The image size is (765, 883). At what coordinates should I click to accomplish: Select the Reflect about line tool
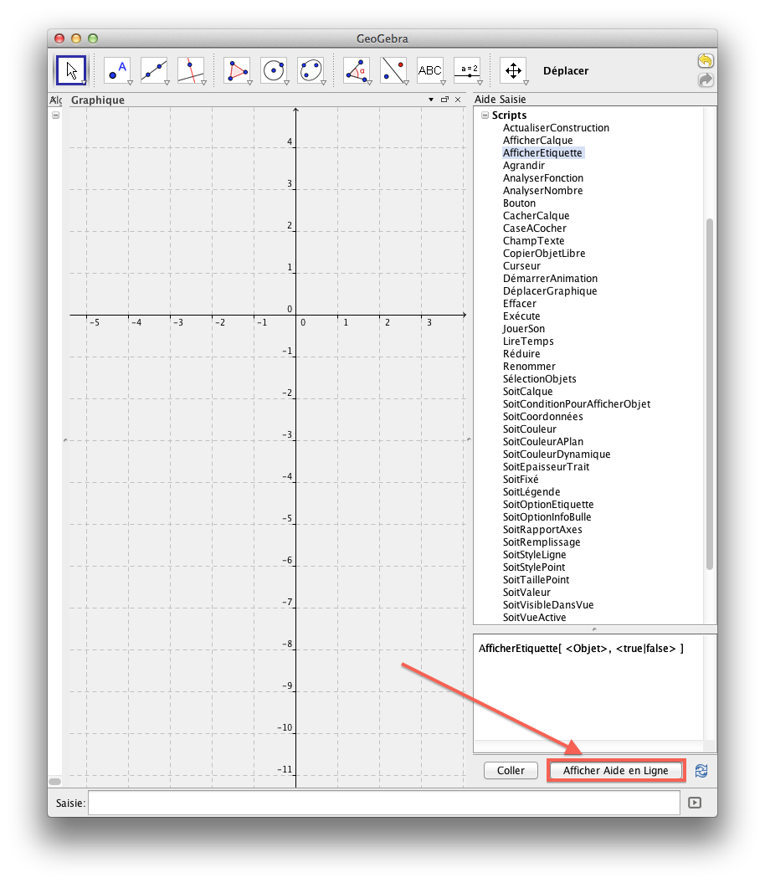[393, 70]
